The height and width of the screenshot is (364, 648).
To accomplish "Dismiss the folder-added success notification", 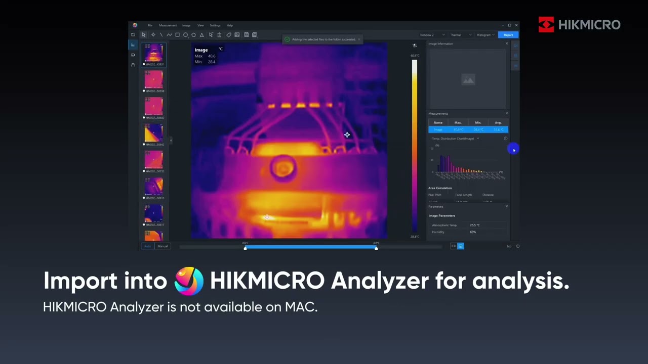I will pos(359,39).
